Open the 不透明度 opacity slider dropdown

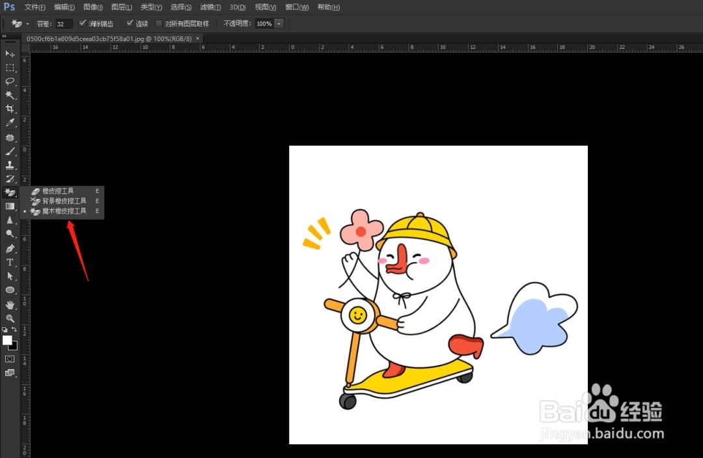tap(279, 23)
